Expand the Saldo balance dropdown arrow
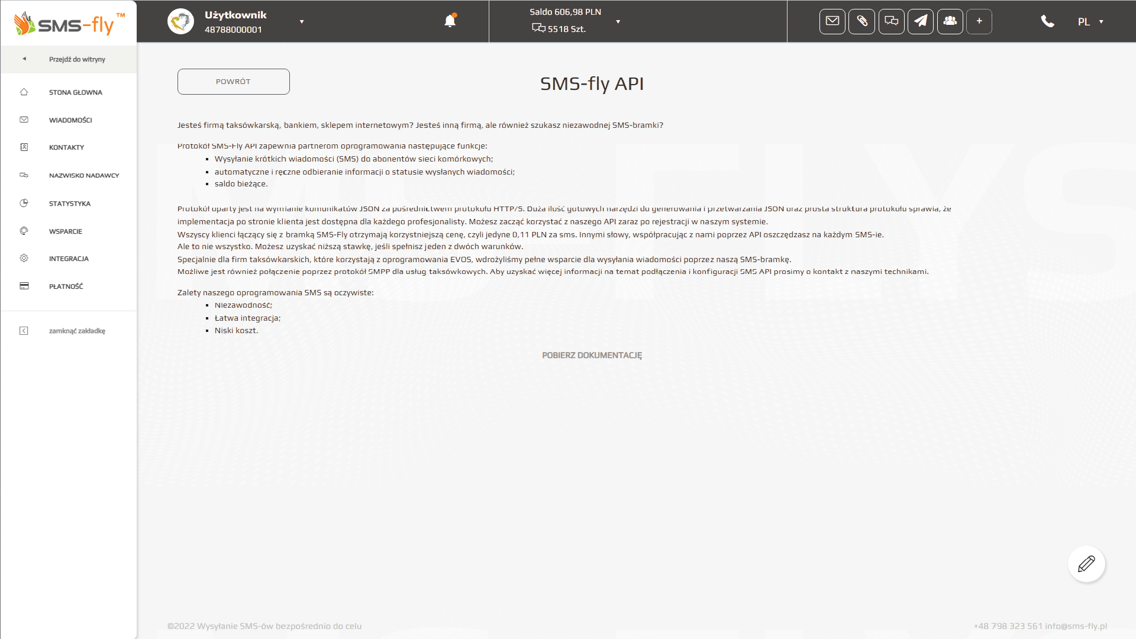The width and height of the screenshot is (1136, 639). click(618, 22)
